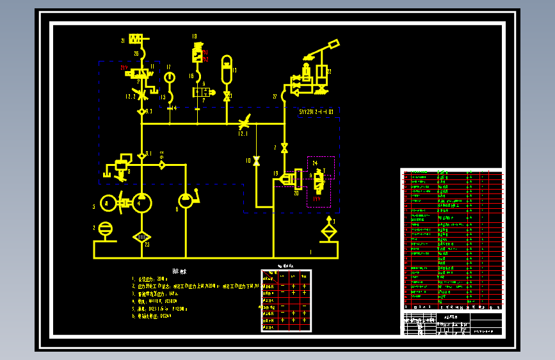Select the accumulator shutoff valve labeled 23
Viewport: 555px width, 360px height.
[227, 96]
